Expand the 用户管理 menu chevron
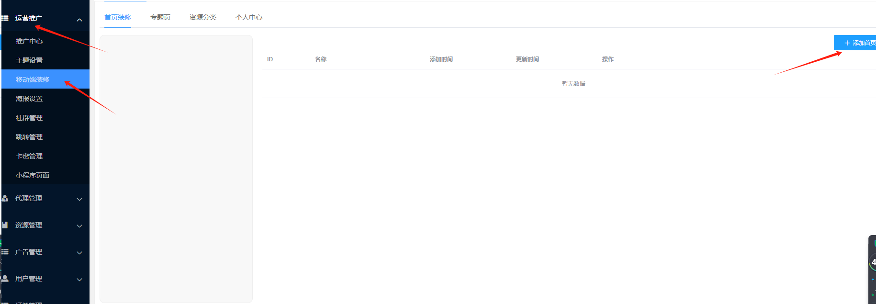The width and height of the screenshot is (876, 304). pos(79,280)
